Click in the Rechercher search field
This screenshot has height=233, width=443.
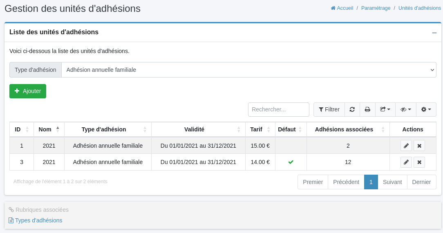pos(278,109)
